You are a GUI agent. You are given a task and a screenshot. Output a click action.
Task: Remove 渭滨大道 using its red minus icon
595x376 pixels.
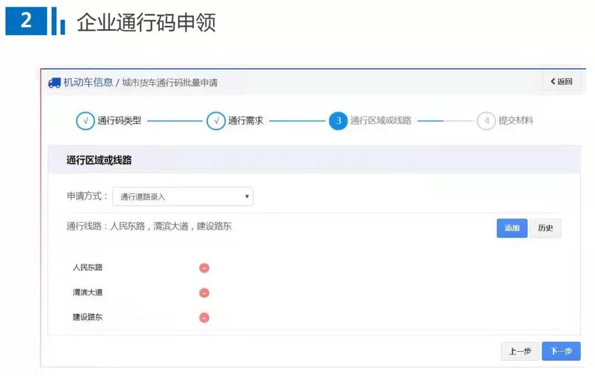point(204,293)
